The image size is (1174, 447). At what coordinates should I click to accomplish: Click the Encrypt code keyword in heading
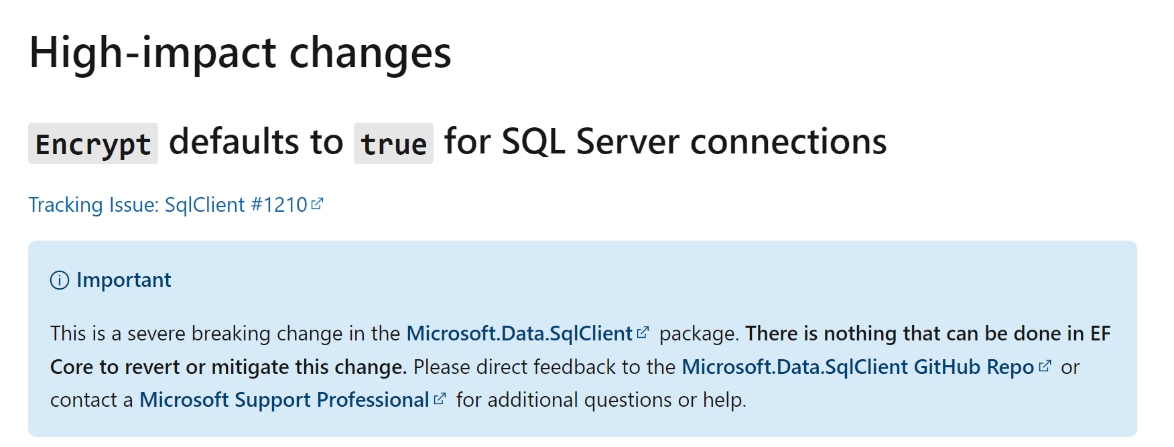coord(93,144)
